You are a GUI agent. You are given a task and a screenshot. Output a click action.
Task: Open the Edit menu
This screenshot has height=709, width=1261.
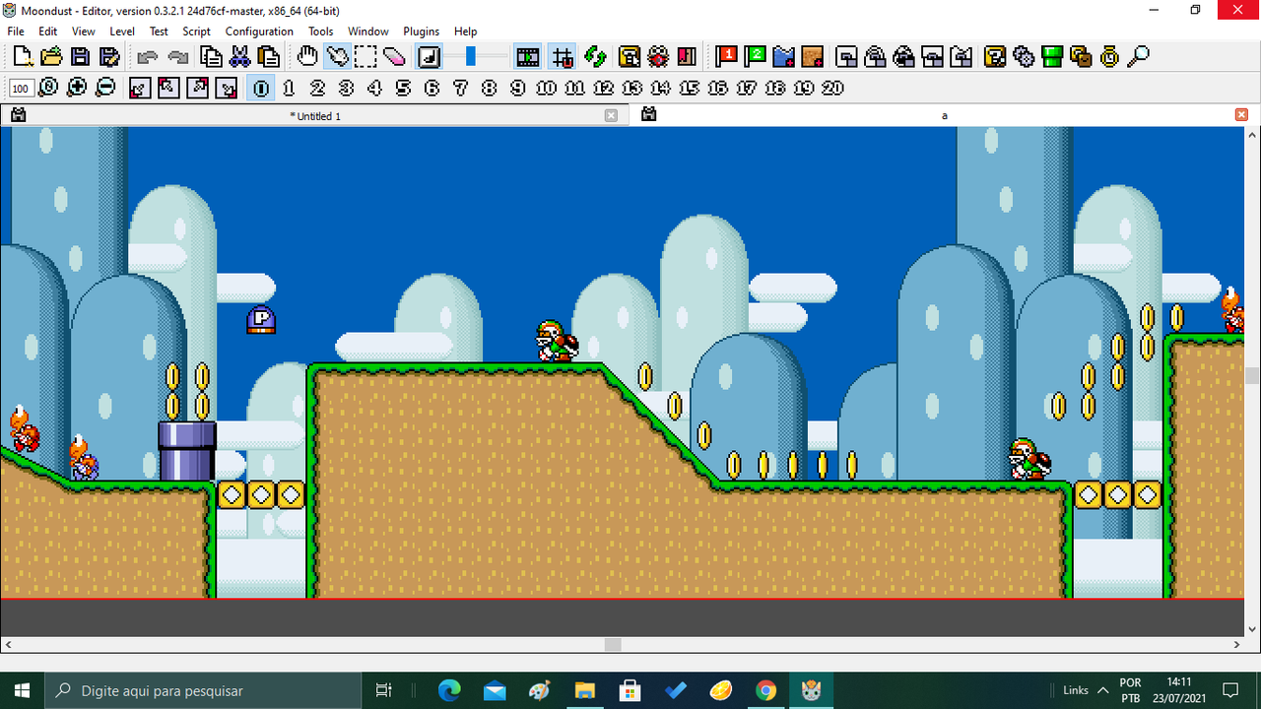[x=48, y=32]
